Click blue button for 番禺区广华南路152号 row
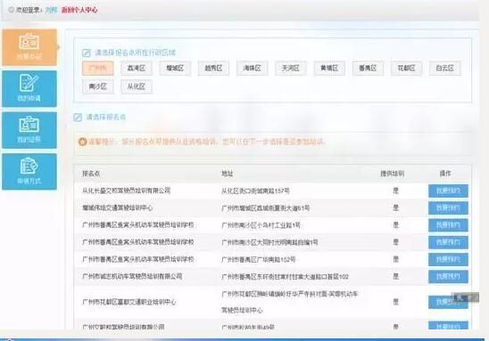Image resolution: width=489 pixels, height=341 pixels. point(448,259)
